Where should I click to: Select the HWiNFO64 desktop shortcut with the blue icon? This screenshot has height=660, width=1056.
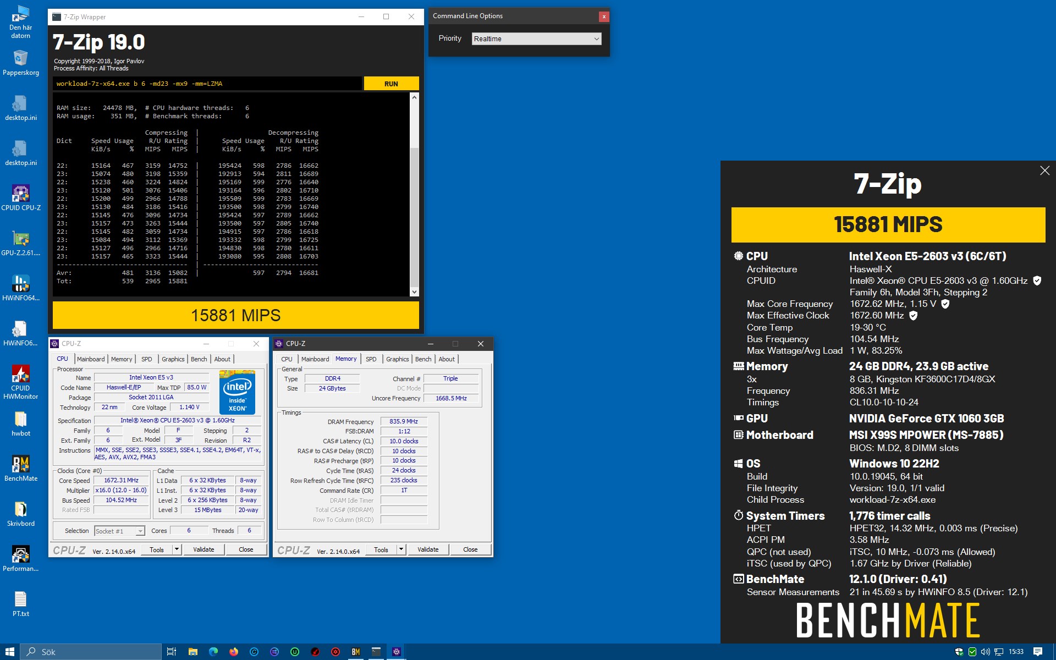tap(20, 288)
